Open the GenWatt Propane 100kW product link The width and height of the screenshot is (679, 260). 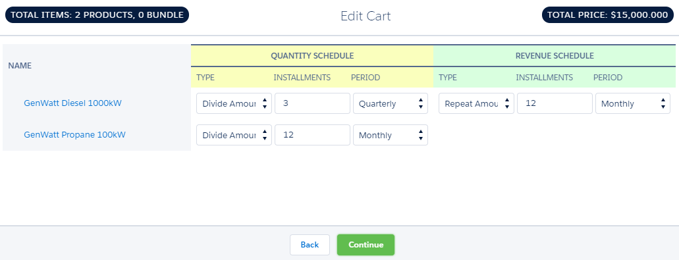[74, 134]
